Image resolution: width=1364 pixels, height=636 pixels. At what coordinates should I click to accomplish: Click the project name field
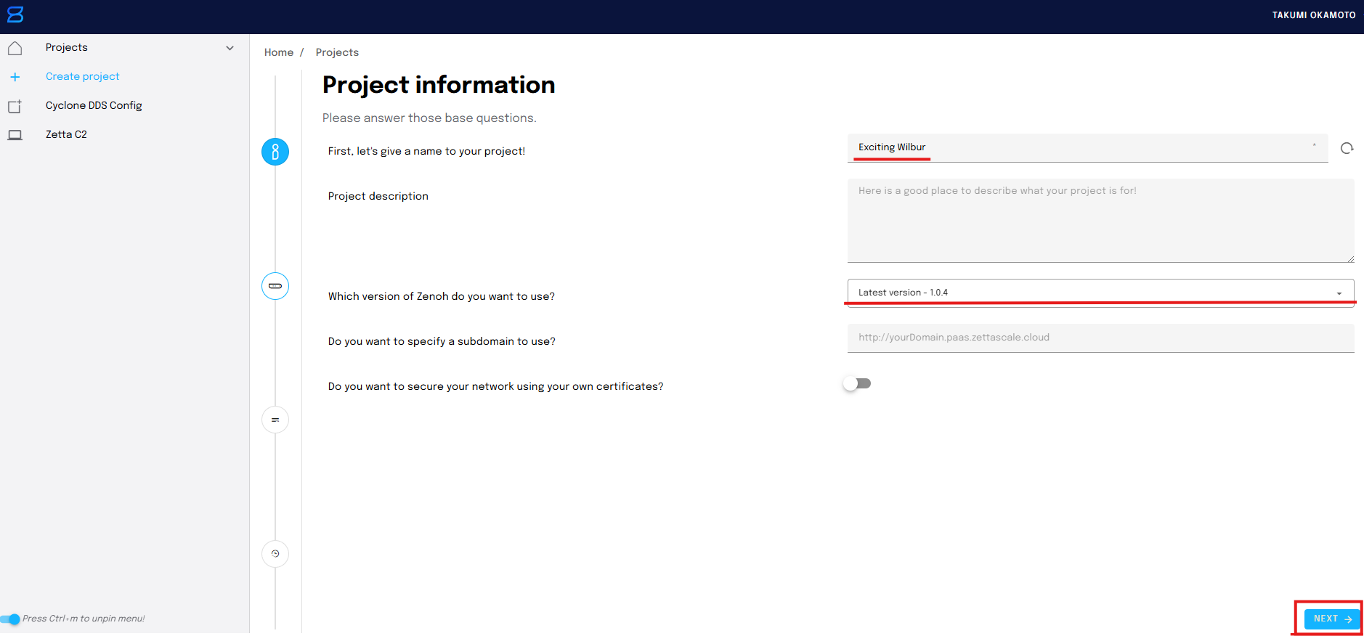(x=1087, y=147)
